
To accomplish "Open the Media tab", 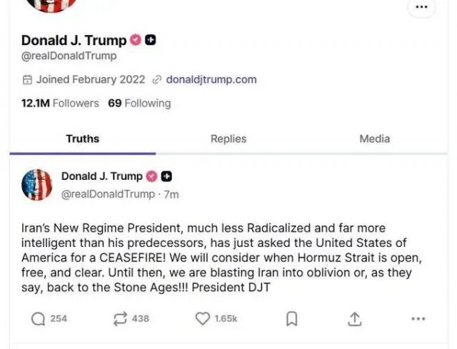I will (374, 139).
